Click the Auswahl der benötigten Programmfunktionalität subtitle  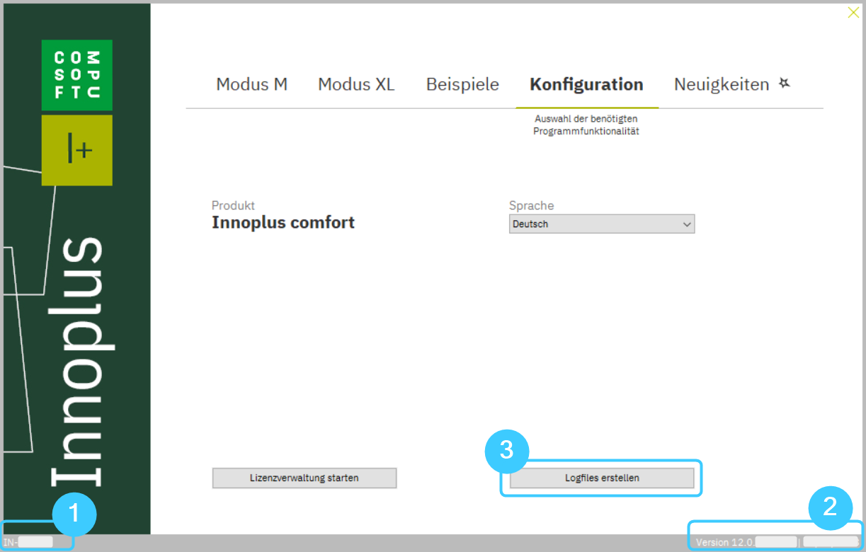(x=586, y=125)
